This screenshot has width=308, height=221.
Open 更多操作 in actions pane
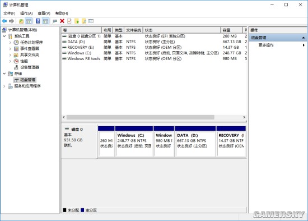click(266, 45)
